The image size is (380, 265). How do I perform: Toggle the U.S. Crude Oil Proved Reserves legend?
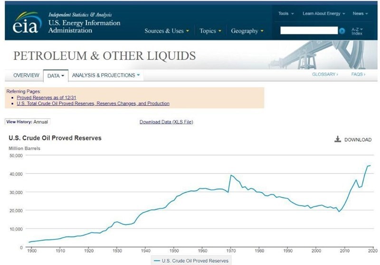191,261
